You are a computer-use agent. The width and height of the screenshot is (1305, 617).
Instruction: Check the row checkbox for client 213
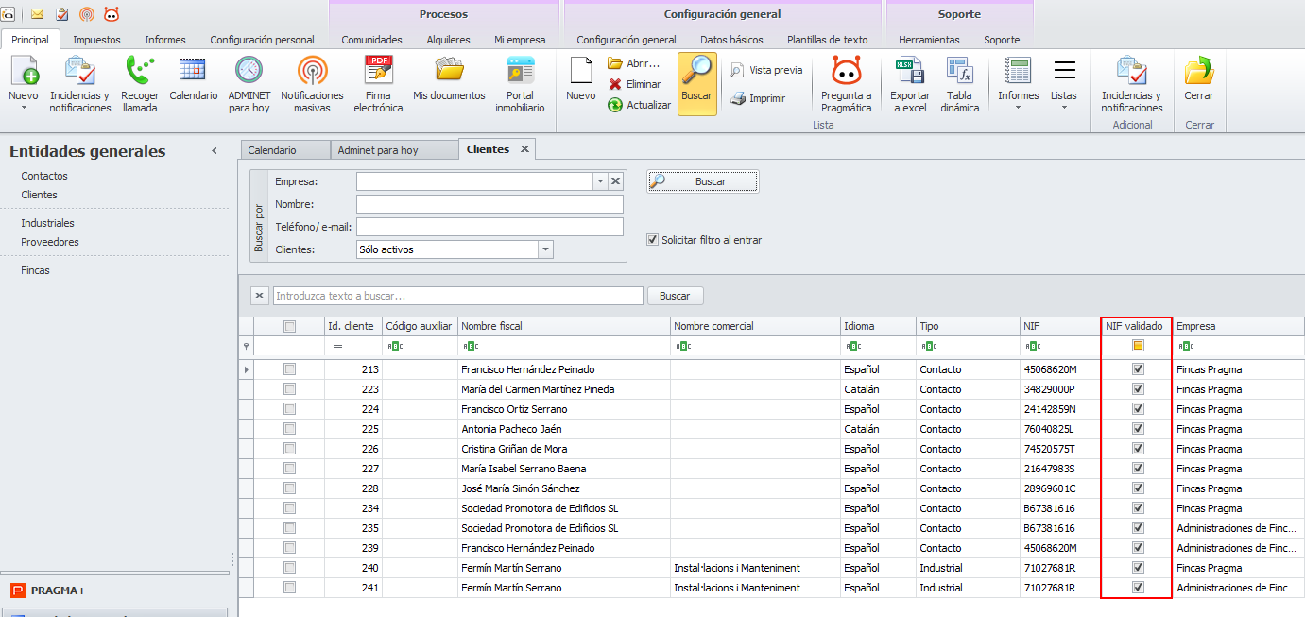coord(289,369)
